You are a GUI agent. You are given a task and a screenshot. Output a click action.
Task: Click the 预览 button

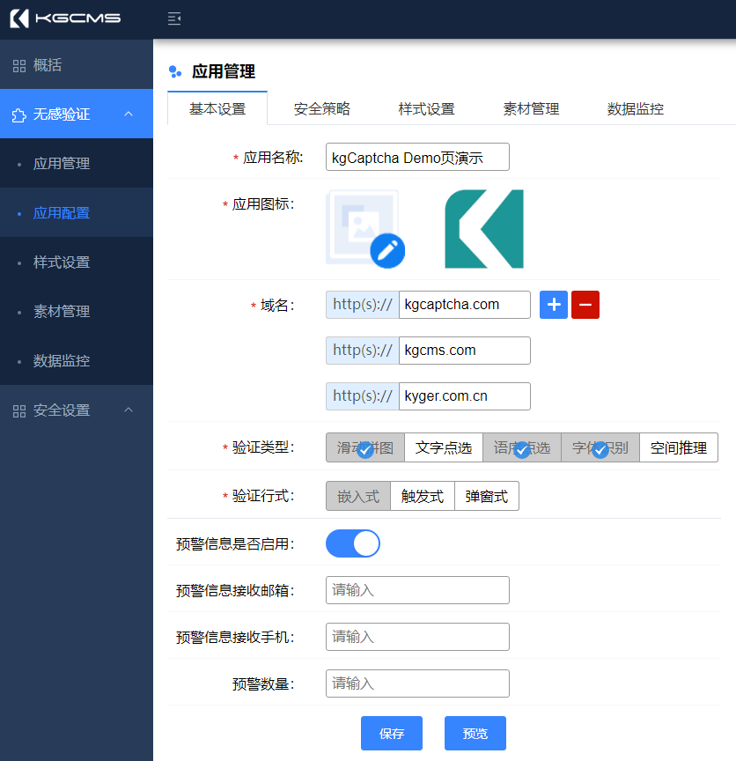tap(475, 734)
